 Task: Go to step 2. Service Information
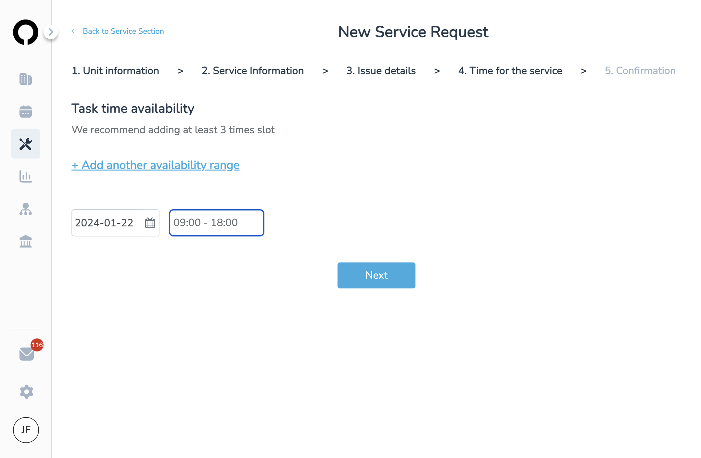[253, 70]
